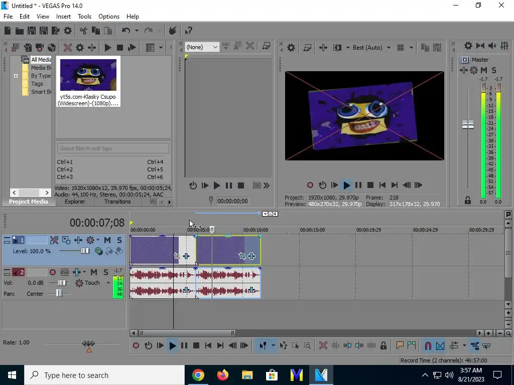514x385 pixels.
Task: Open edit tool selector dropdown arrow
Action: tap(273, 345)
